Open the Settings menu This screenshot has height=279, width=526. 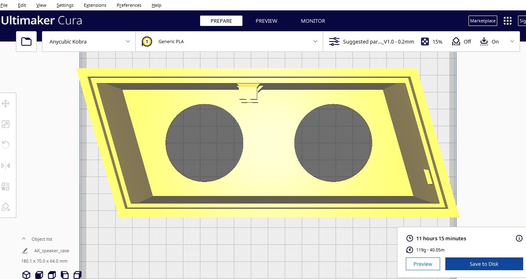[x=65, y=5]
